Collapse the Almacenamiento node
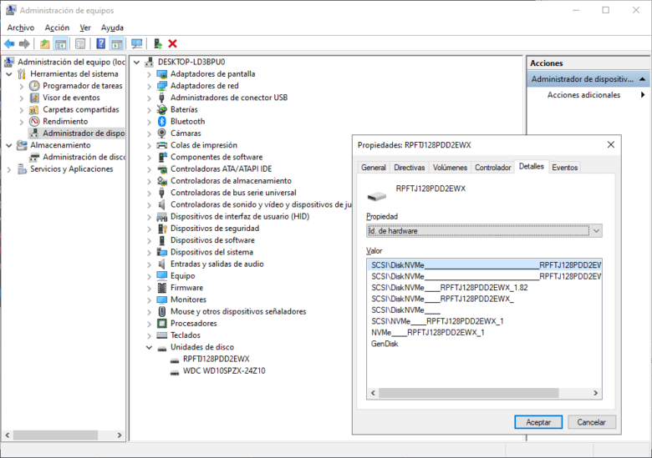The image size is (652, 458). pyautogui.click(x=9, y=145)
